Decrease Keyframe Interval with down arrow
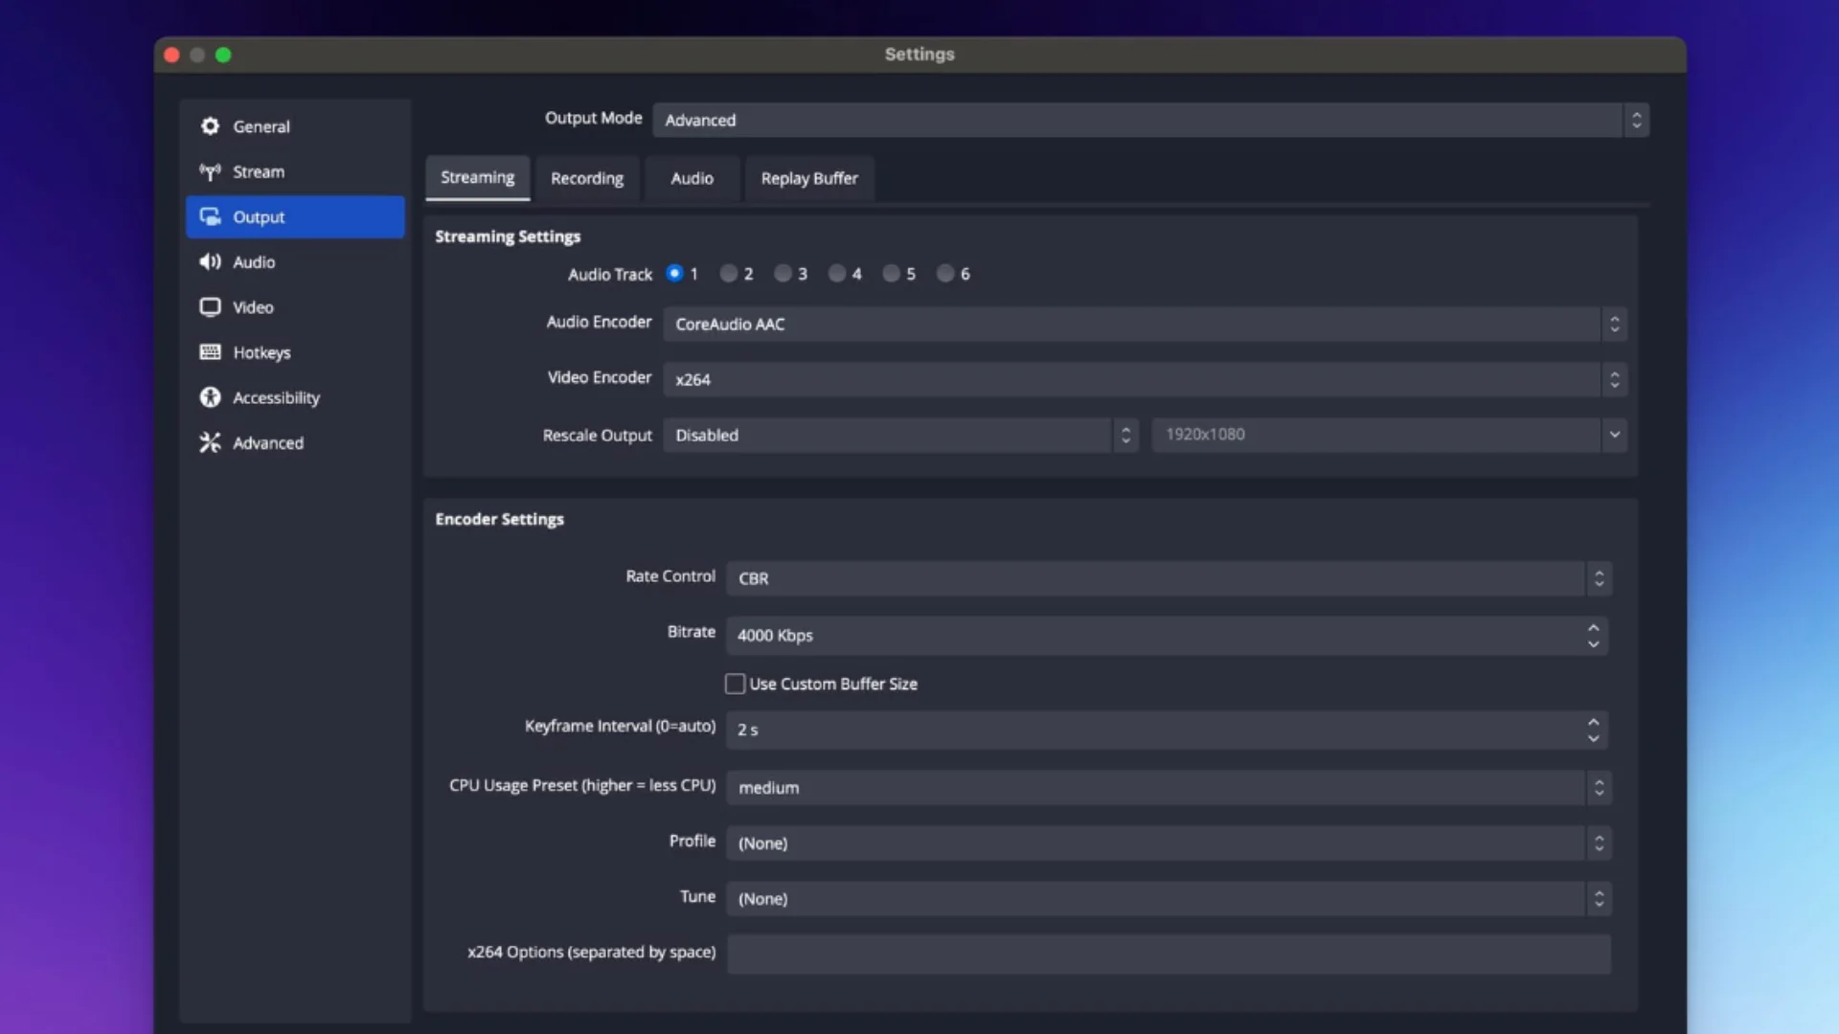The image size is (1839, 1034). [1593, 738]
